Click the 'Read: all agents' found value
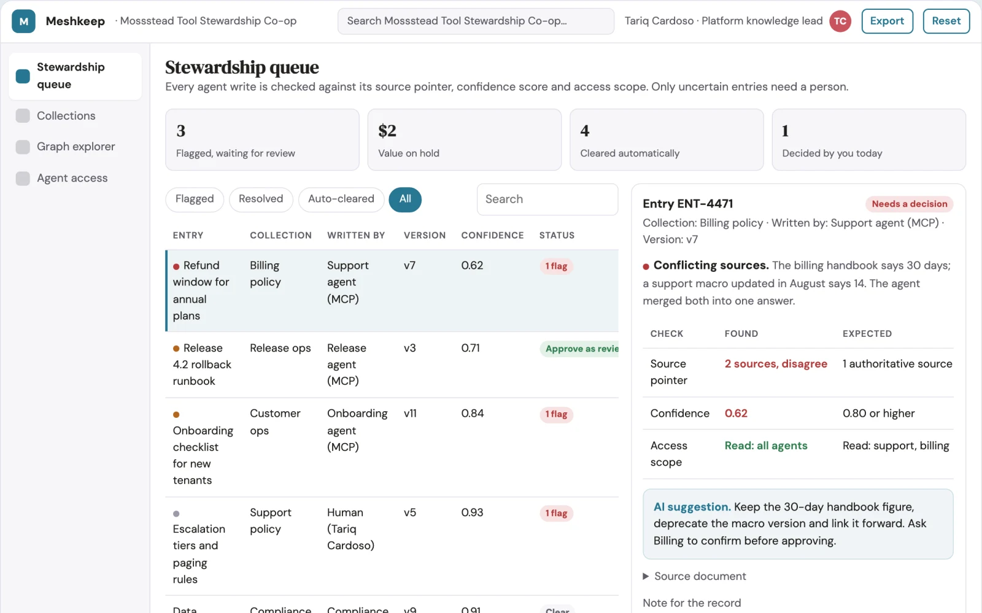This screenshot has height=613, width=982. tap(766, 446)
